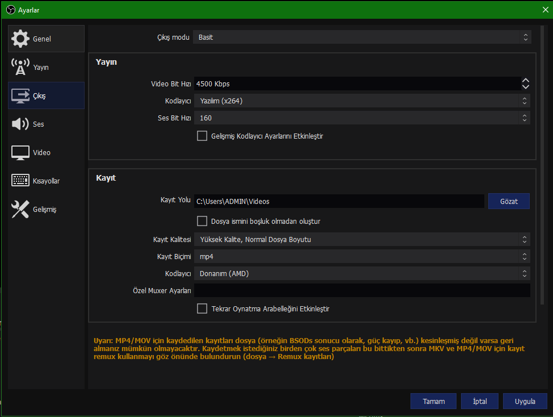Click the Özel Muxer Ayarları input field
The width and height of the screenshot is (553, 417).
(x=362, y=290)
